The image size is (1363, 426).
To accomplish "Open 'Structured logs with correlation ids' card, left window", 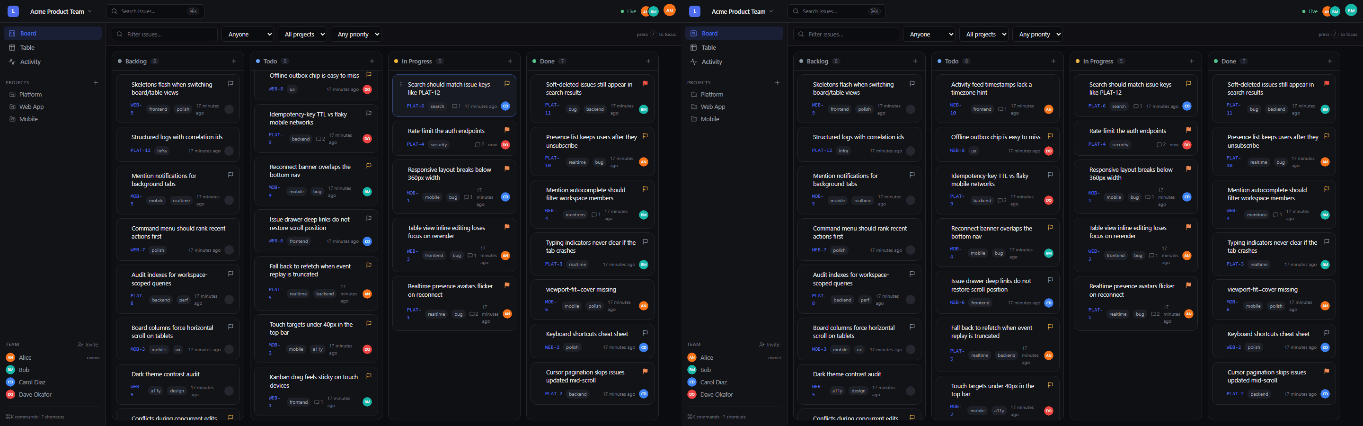I will (178, 144).
